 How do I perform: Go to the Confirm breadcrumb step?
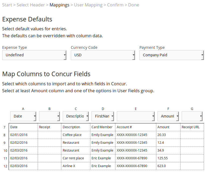115,5
